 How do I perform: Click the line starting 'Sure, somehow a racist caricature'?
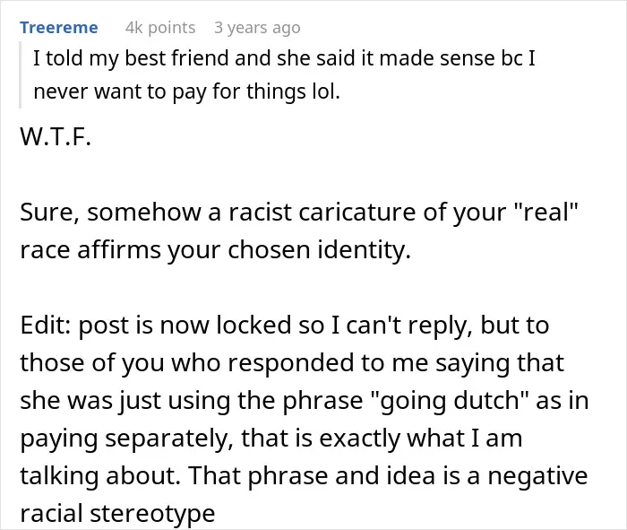[299, 212]
